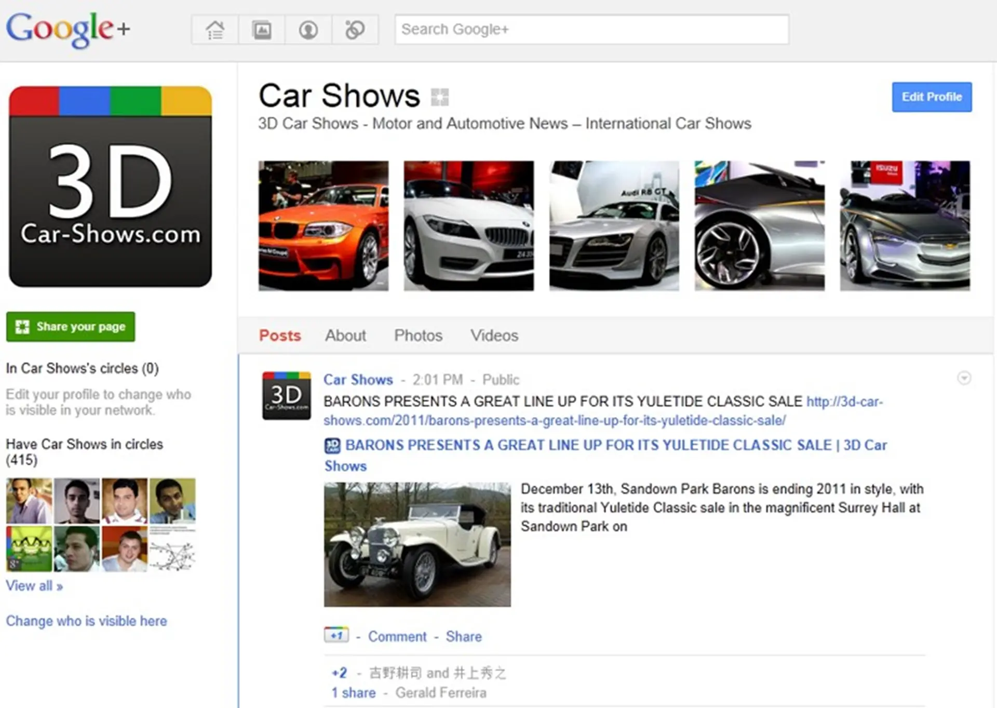
Task: Open the Photos tab of the page
Action: coord(418,335)
